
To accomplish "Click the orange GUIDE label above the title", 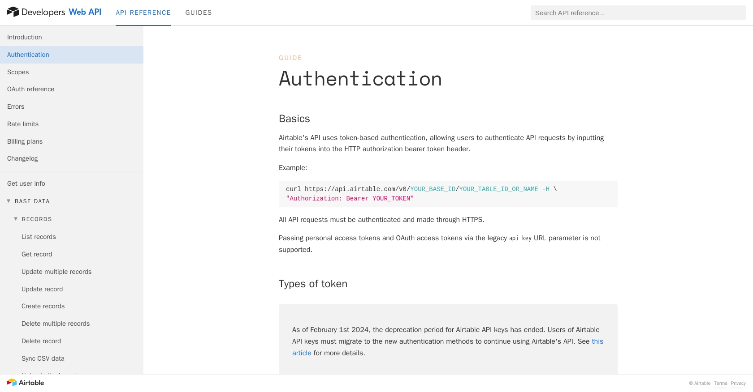I will pyautogui.click(x=290, y=58).
